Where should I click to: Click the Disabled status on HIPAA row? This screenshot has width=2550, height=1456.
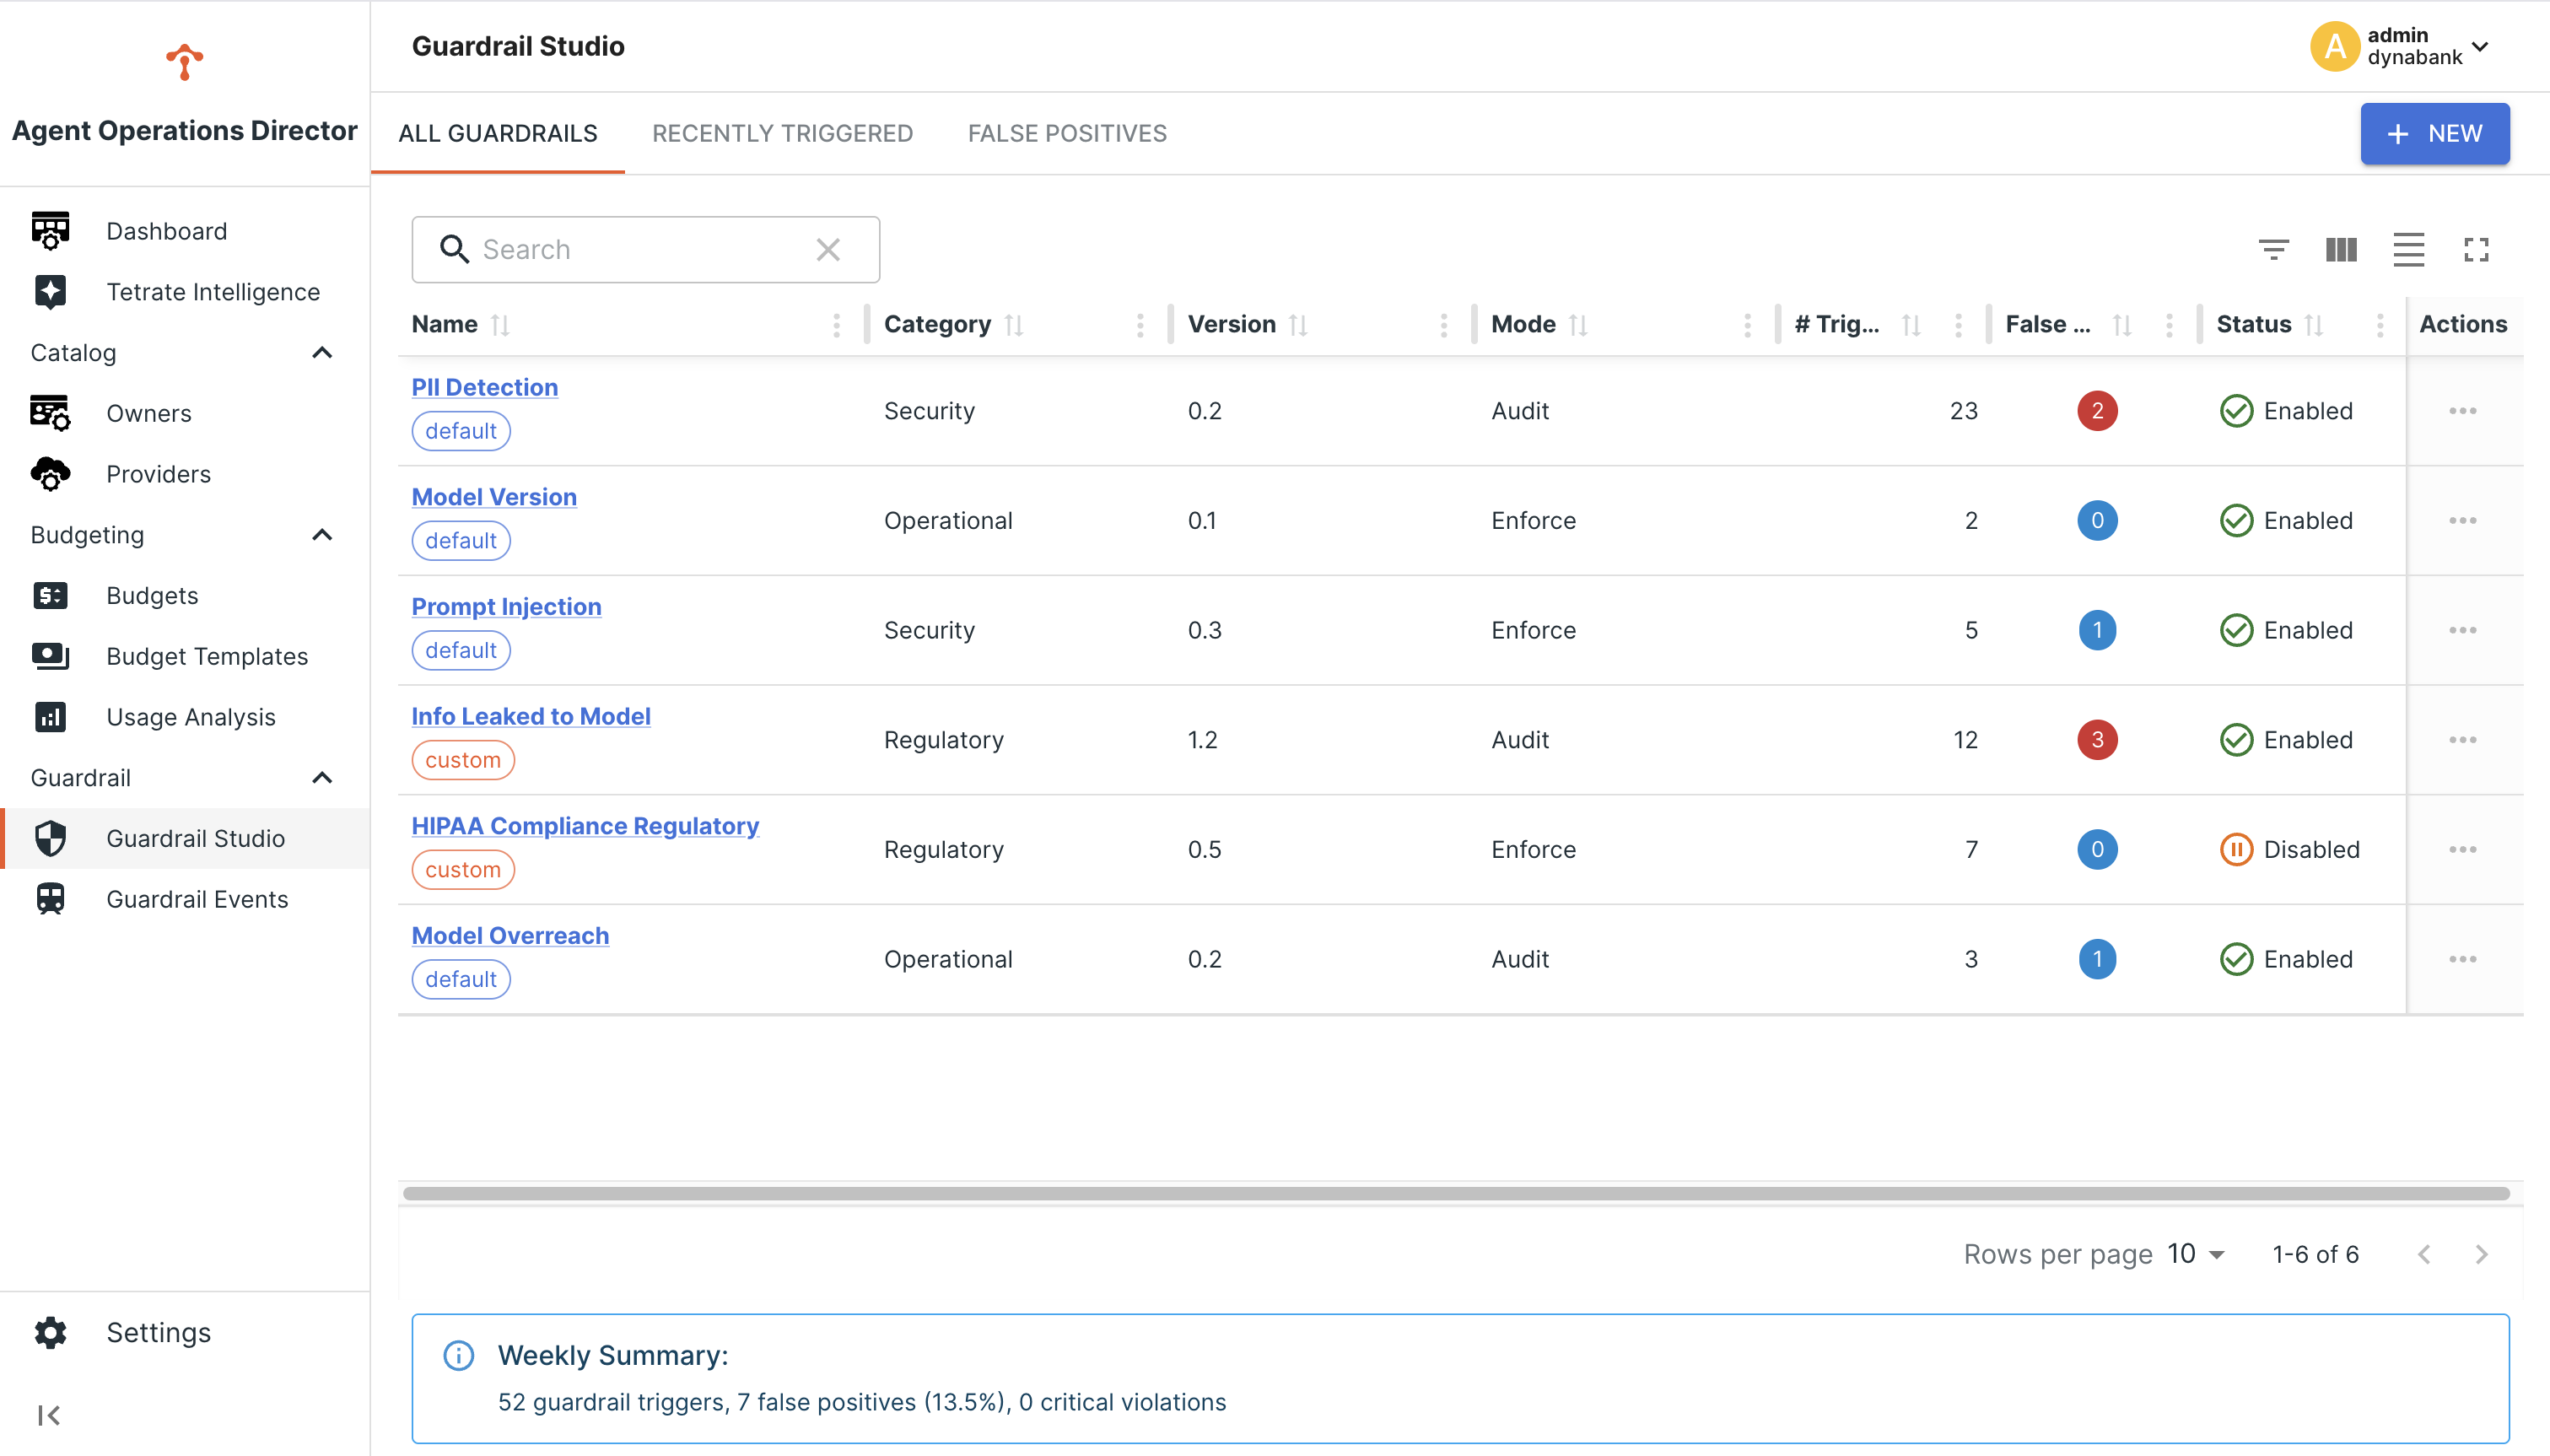2289,849
